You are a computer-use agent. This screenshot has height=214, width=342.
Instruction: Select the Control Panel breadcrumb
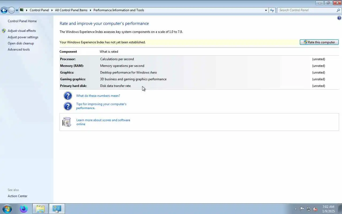click(x=39, y=10)
